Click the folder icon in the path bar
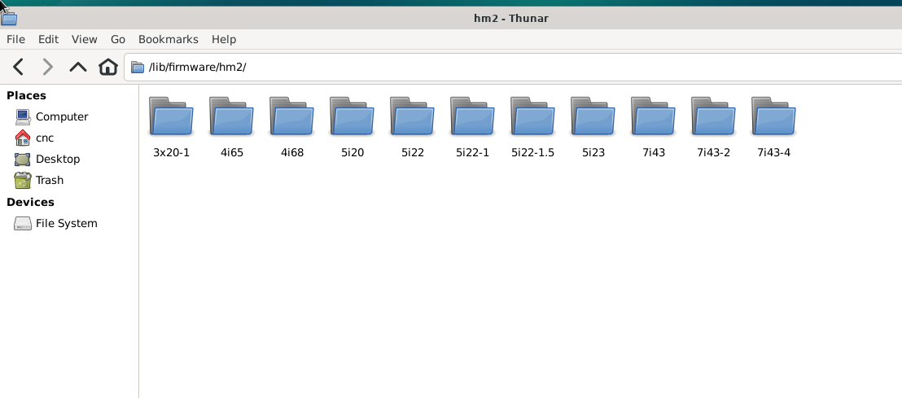This screenshot has width=902, height=398. click(138, 68)
